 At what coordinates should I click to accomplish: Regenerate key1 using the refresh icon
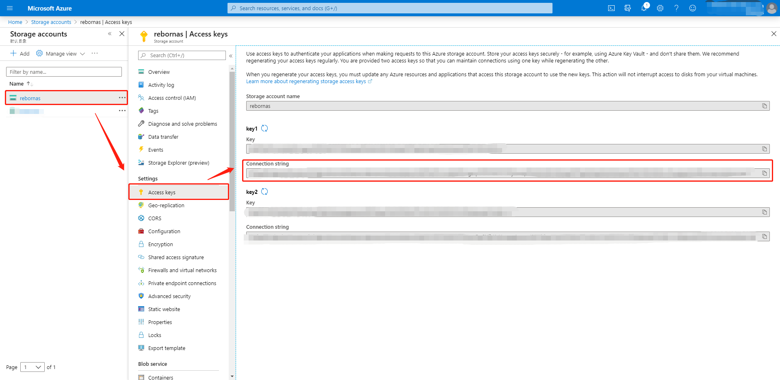click(x=264, y=129)
